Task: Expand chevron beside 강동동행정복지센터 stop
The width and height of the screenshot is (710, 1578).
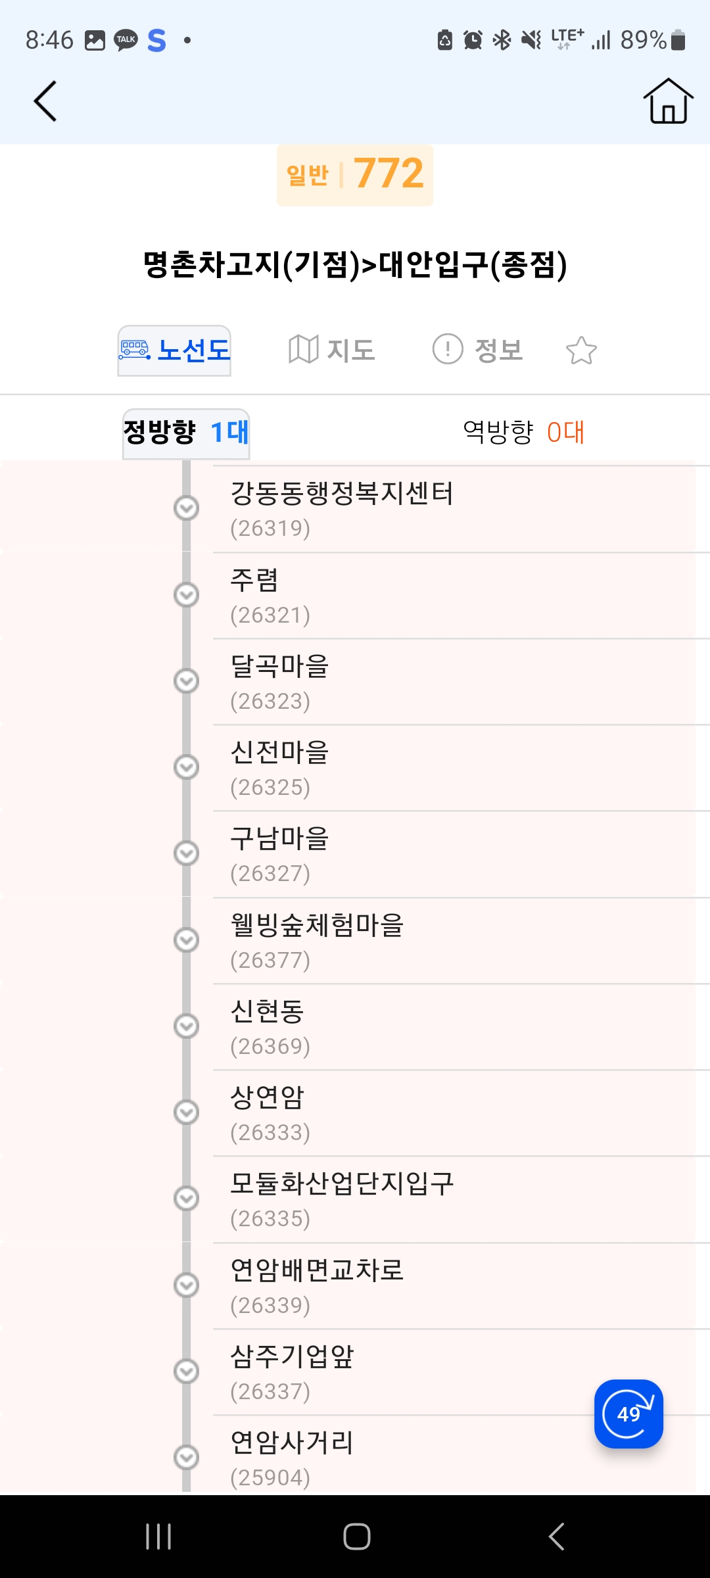Action: [x=187, y=508]
